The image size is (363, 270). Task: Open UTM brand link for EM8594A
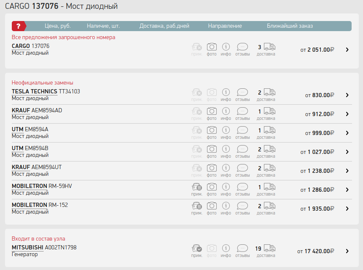click(x=18, y=130)
